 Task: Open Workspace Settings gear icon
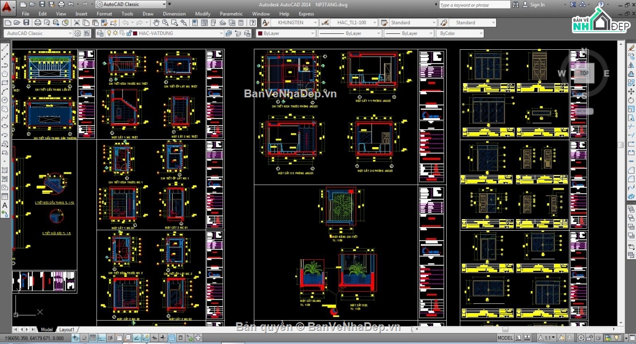pyautogui.click(x=78, y=33)
